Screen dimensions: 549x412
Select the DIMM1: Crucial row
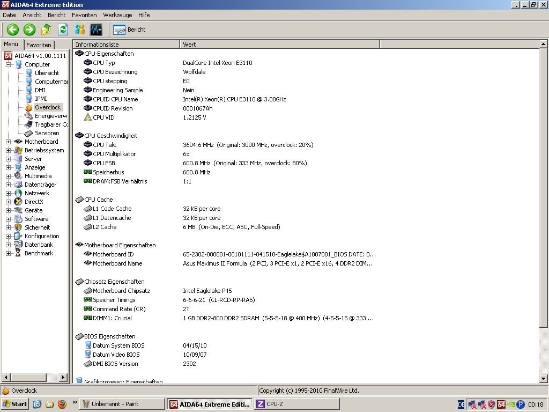point(306,318)
